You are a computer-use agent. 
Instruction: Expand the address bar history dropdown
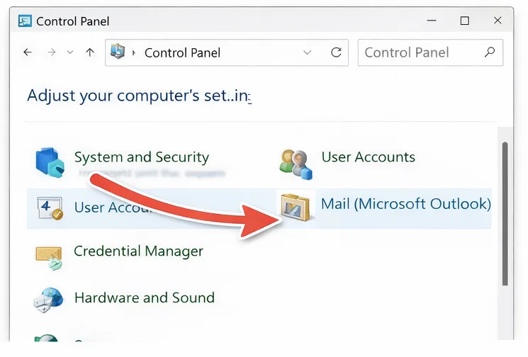[308, 52]
